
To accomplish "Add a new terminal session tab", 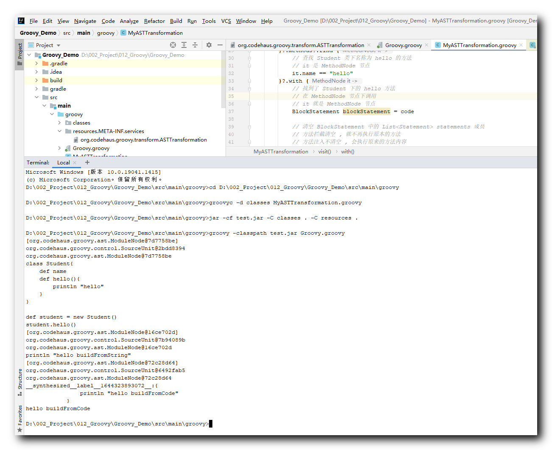I will (87, 162).
